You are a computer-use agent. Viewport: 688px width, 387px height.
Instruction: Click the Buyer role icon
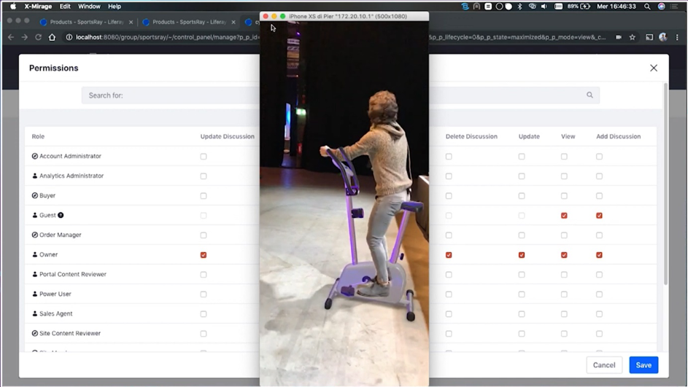35,195
